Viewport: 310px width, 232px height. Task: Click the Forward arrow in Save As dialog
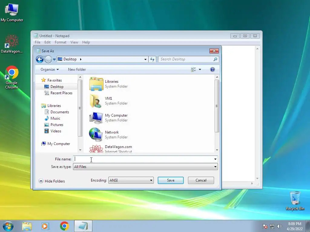pos(48,59)
